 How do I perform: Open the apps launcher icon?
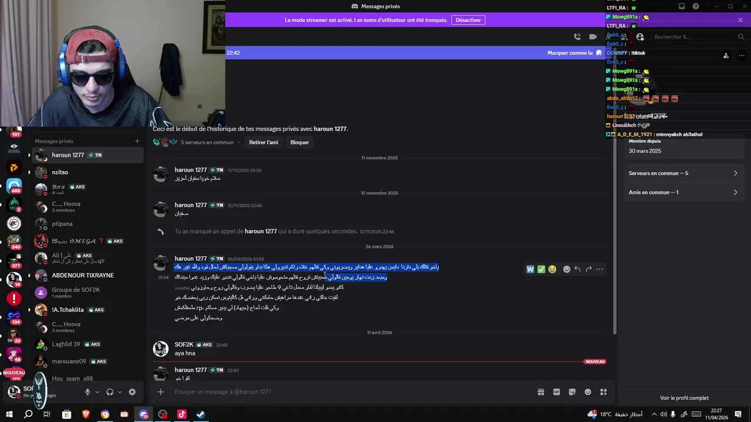(x=603, y=392)
